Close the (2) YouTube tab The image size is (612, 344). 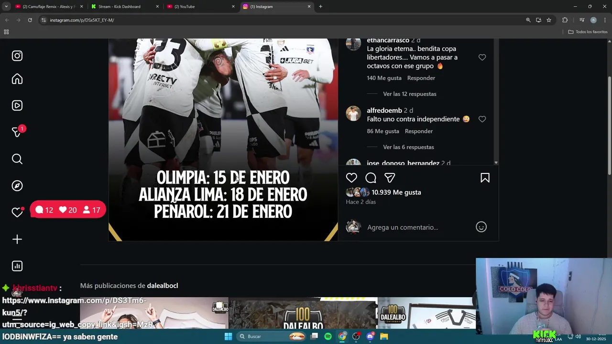click(x=233, y=7)
